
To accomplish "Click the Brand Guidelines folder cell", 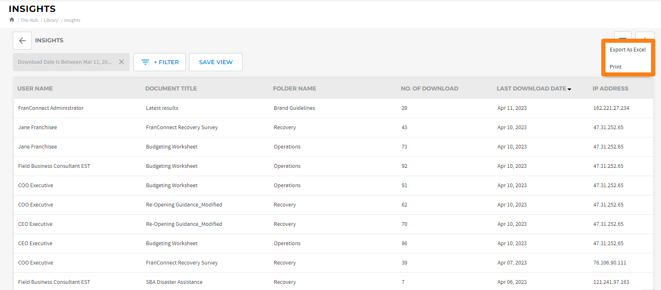I will tap(294, 108).
